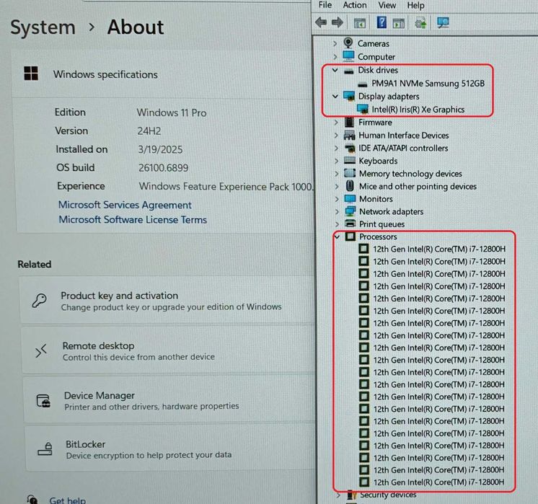Image resolution: width=538 pixels, height=504 pixels.
Task: Click the Keyboards category icon
Action: coord(350,160)
